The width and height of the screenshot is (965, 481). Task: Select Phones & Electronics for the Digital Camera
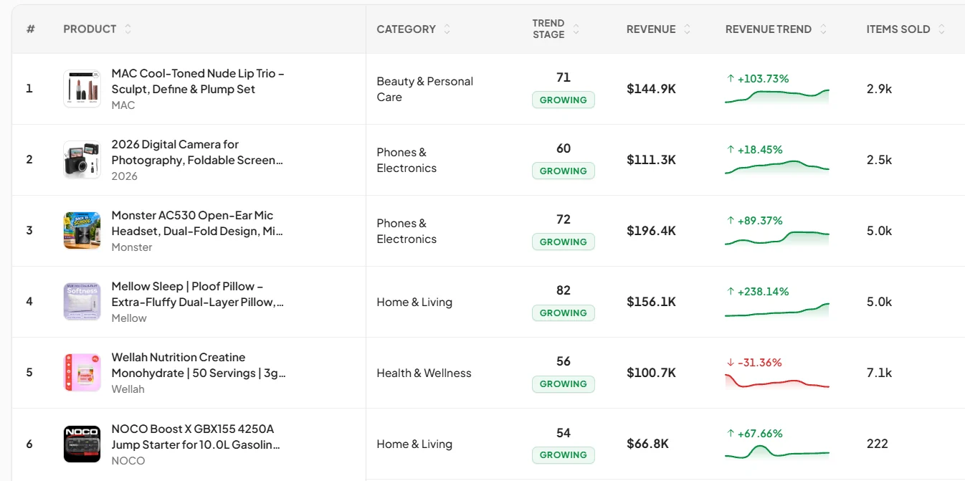tap(407, 160)
